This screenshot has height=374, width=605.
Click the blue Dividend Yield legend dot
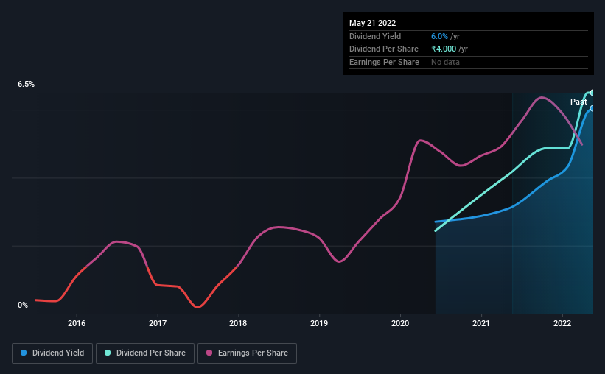[x=24, y=353]
